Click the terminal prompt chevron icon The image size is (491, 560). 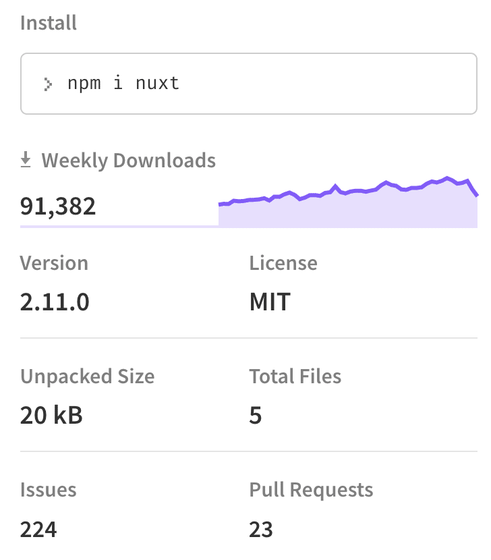pyautogui.click(x=48, y=84)
